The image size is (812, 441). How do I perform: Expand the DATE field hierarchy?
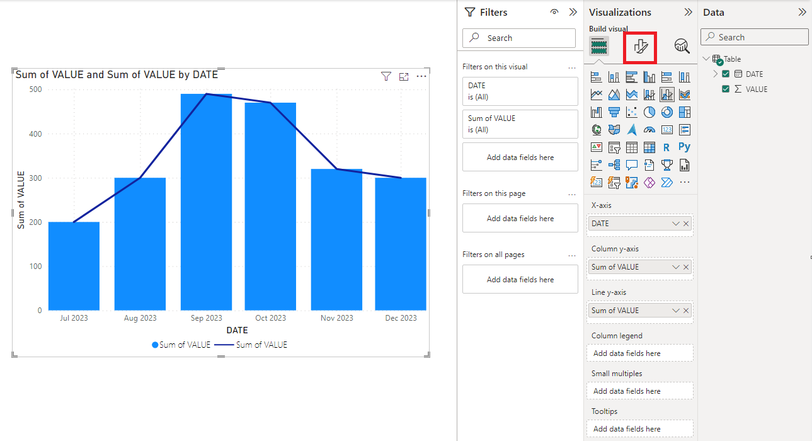point(716,74)
